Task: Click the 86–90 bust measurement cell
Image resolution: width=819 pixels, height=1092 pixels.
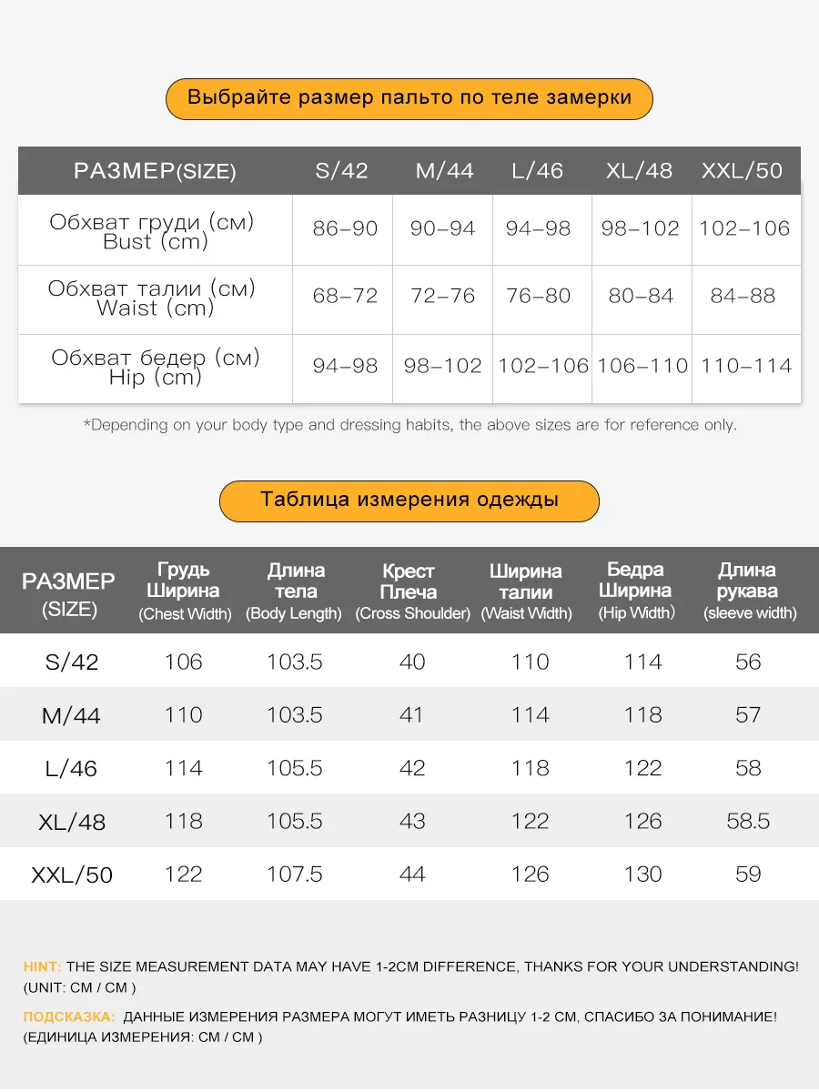Action: [x=345, y=229]
